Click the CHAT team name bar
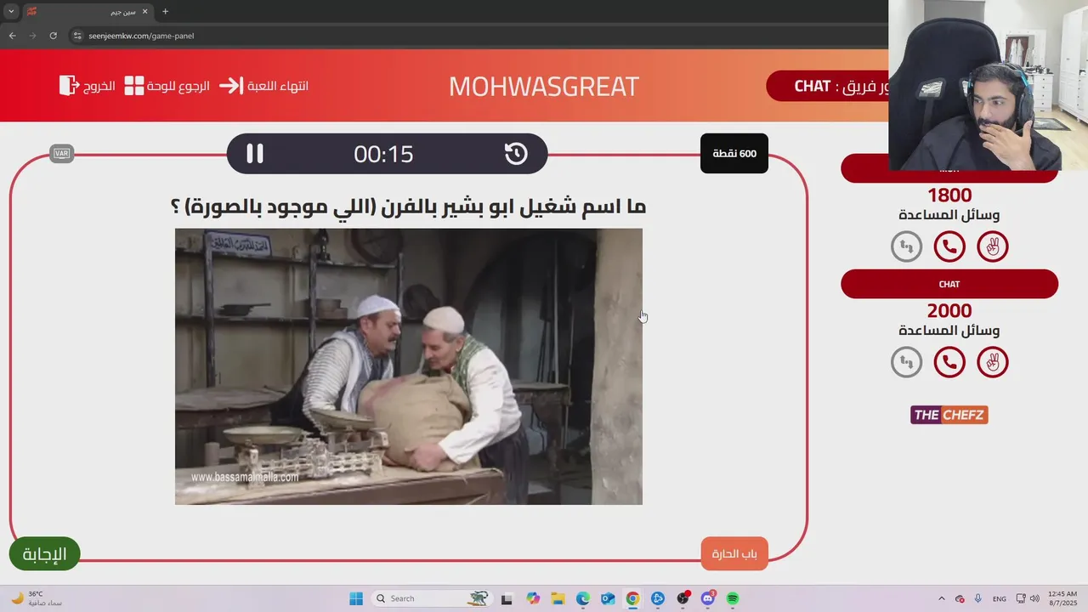 949,284
